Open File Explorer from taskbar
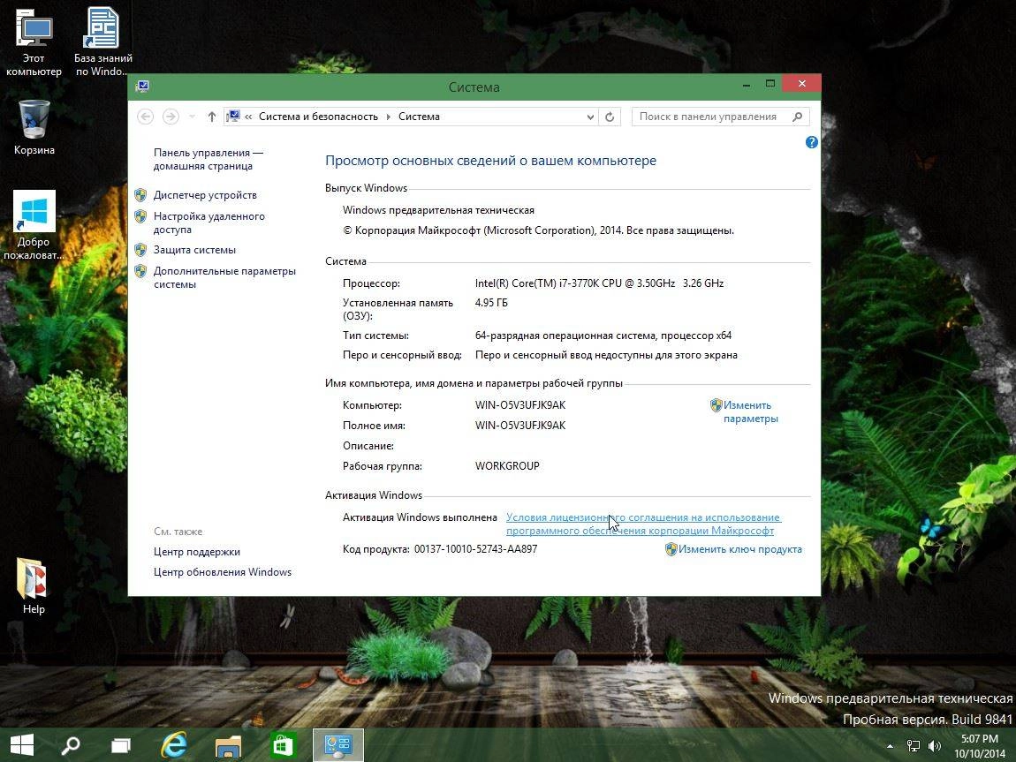The width and height of the screenshot is (1016, 762). pos(228,745)
